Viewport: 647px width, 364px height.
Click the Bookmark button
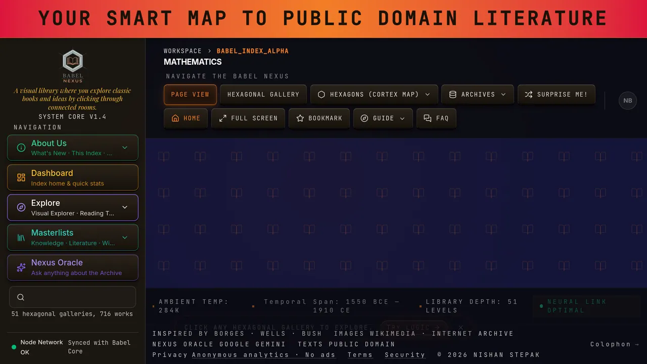pos(319,118)
